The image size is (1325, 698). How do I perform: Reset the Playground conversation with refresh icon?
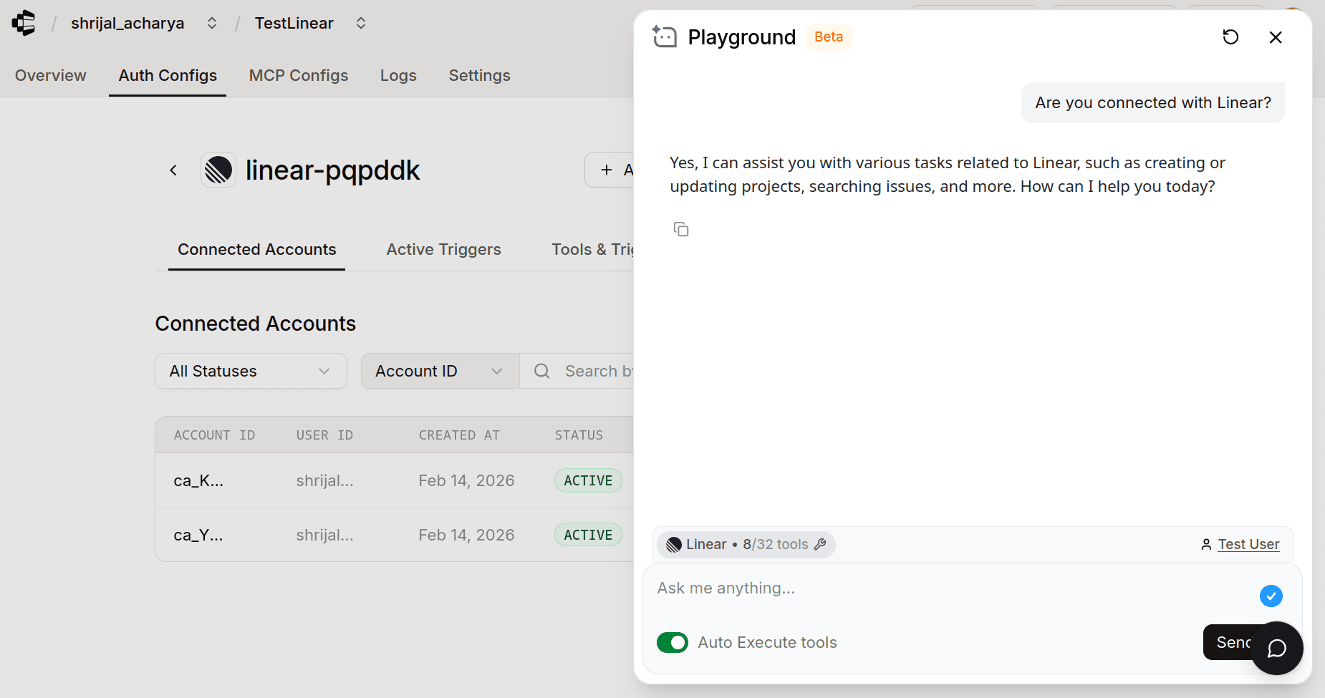[1230, 37]
